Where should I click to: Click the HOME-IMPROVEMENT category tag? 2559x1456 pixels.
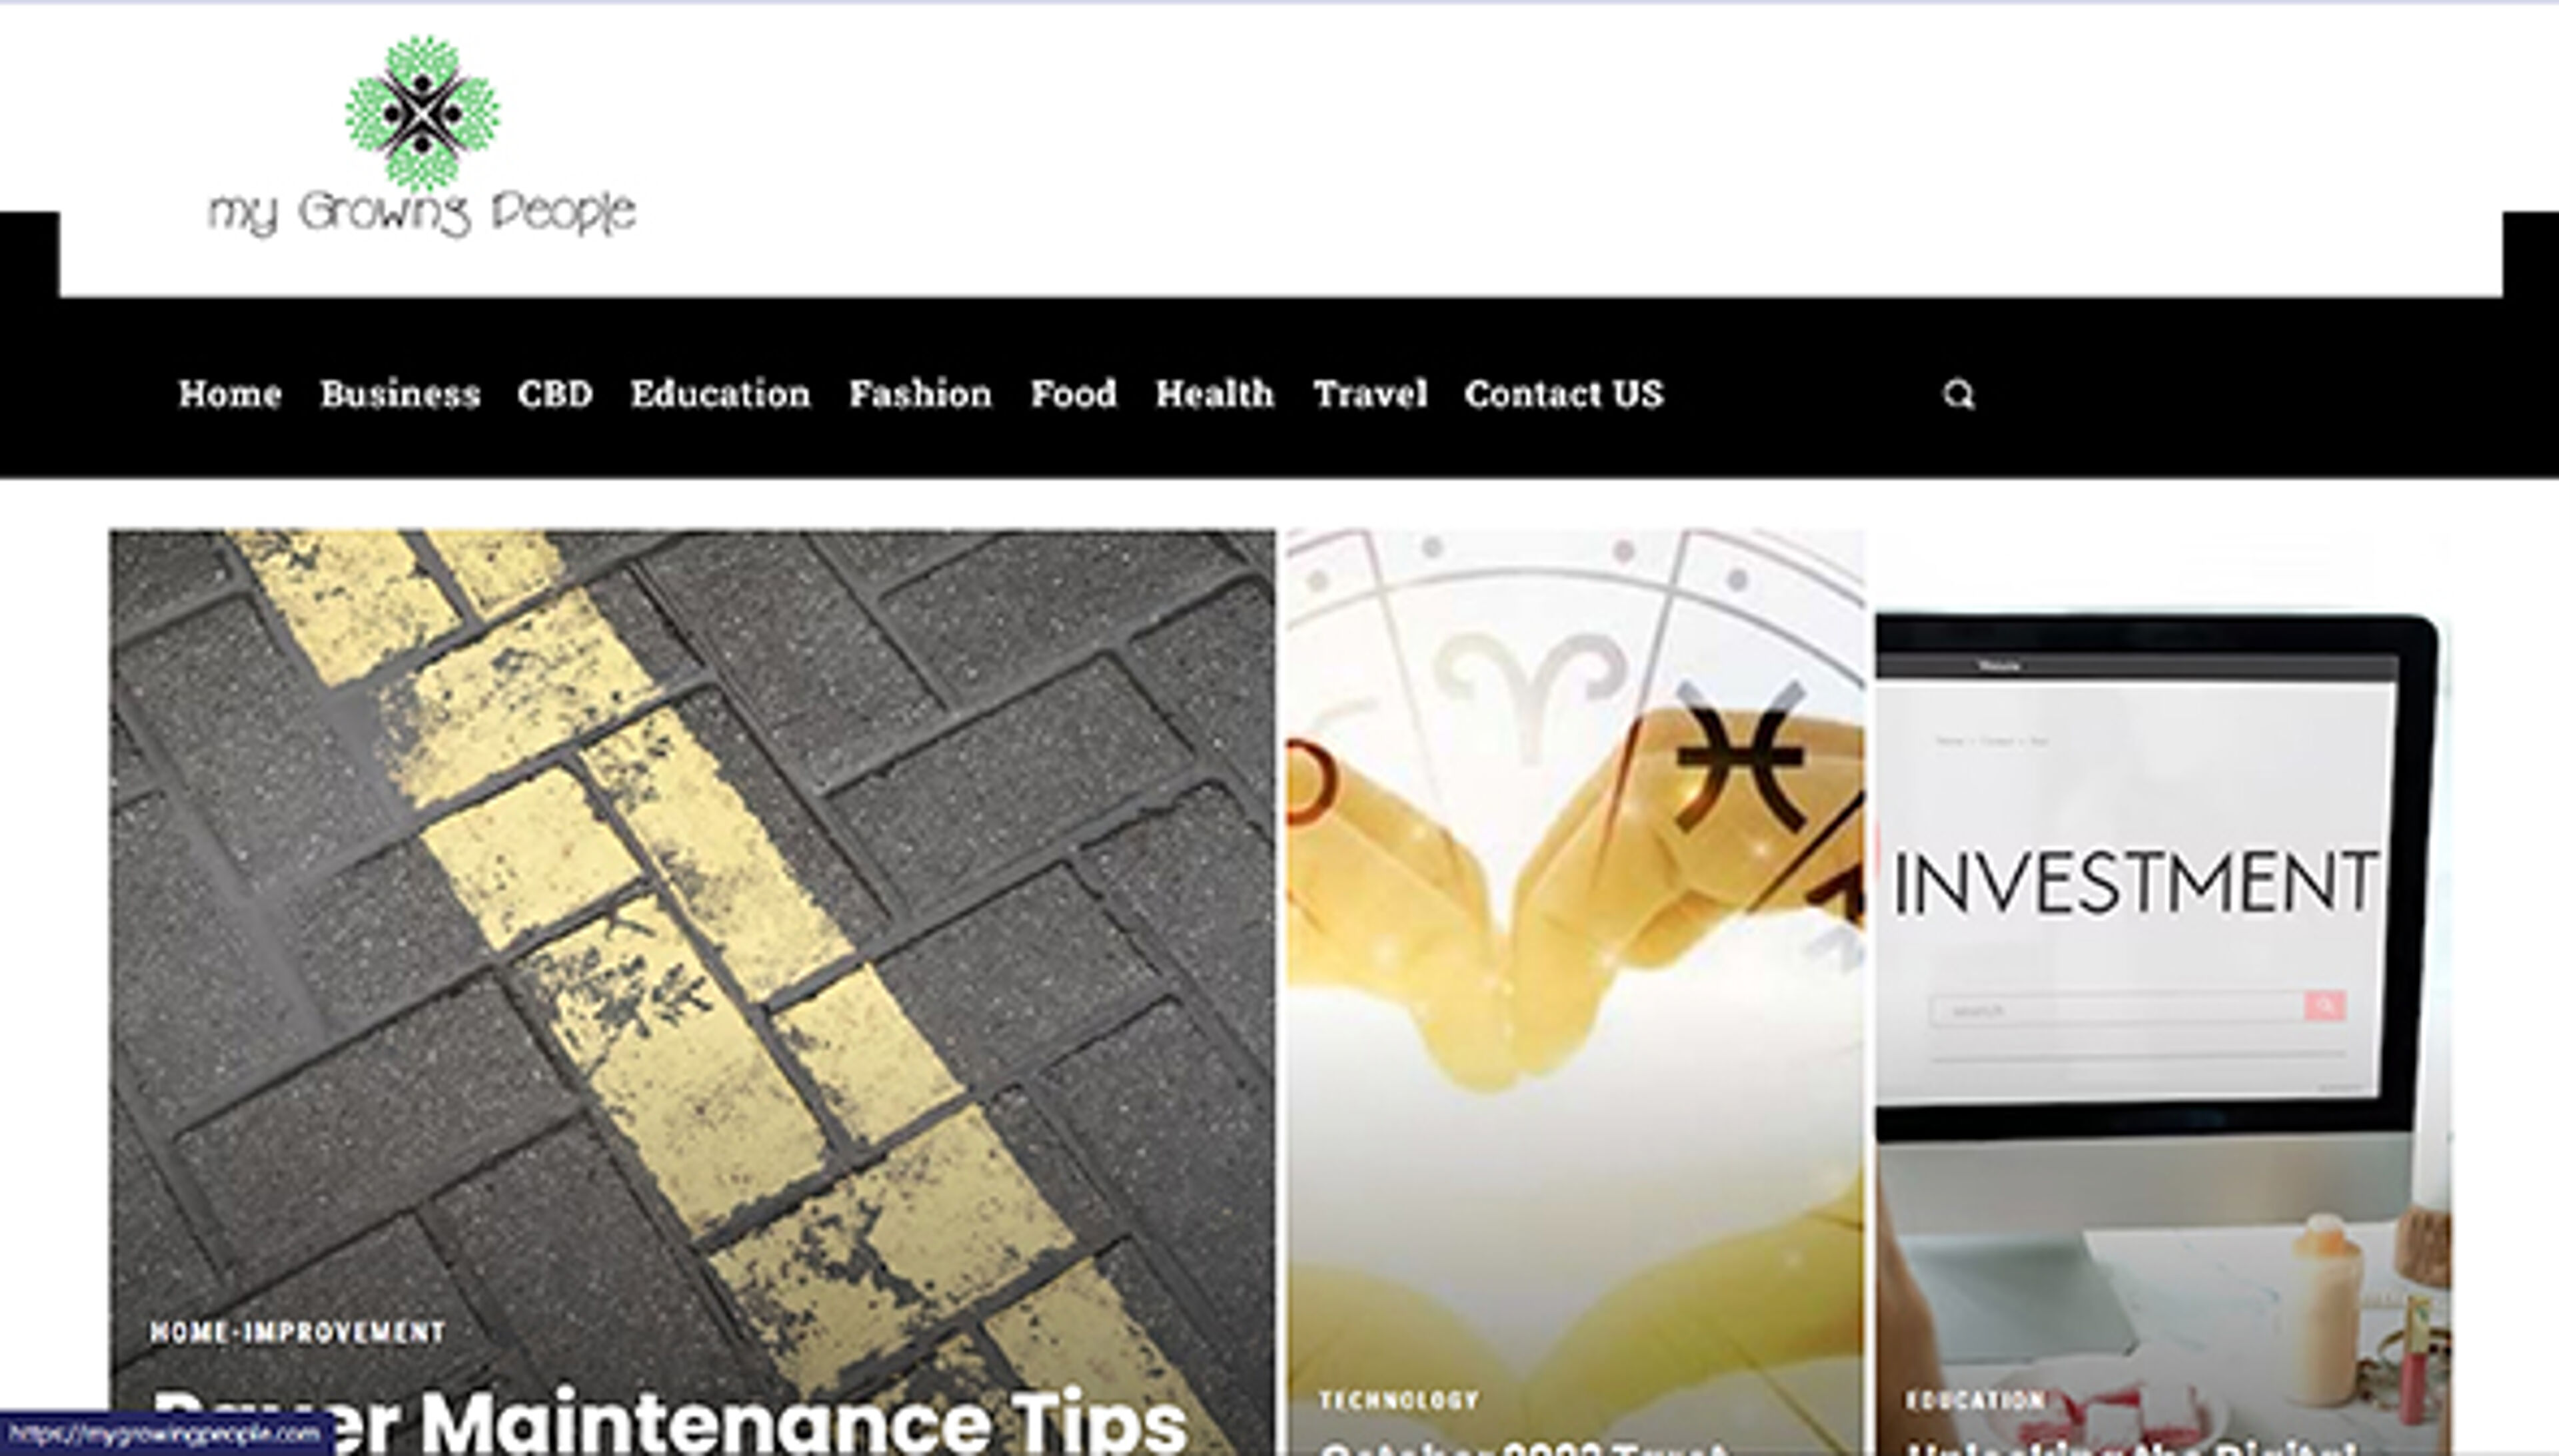tap(298, 1332)
